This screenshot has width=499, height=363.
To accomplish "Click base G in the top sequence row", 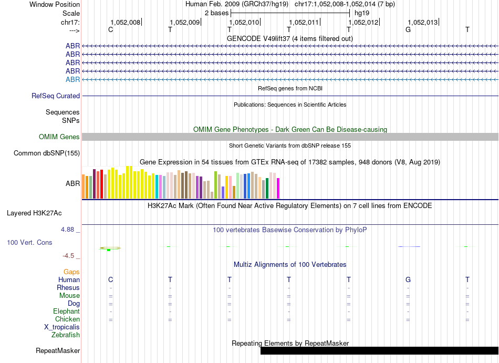I will 408,30.
